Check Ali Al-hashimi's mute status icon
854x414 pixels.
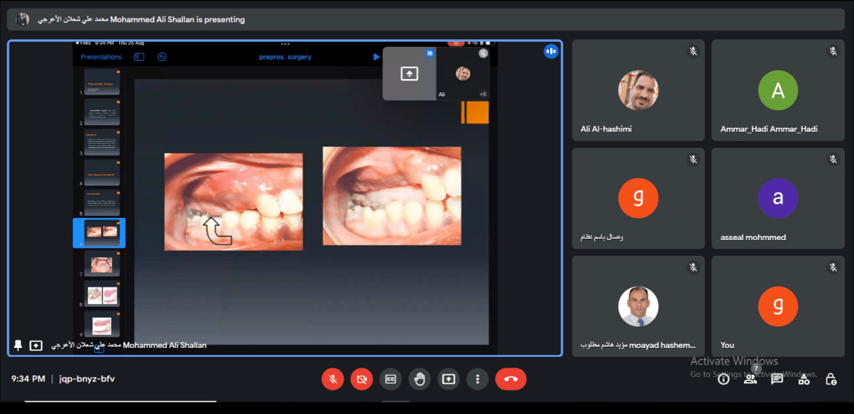click(693, 51)
